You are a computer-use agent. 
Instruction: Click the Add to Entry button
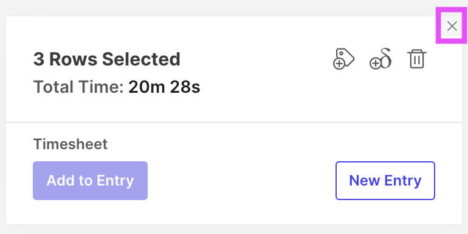90,181
